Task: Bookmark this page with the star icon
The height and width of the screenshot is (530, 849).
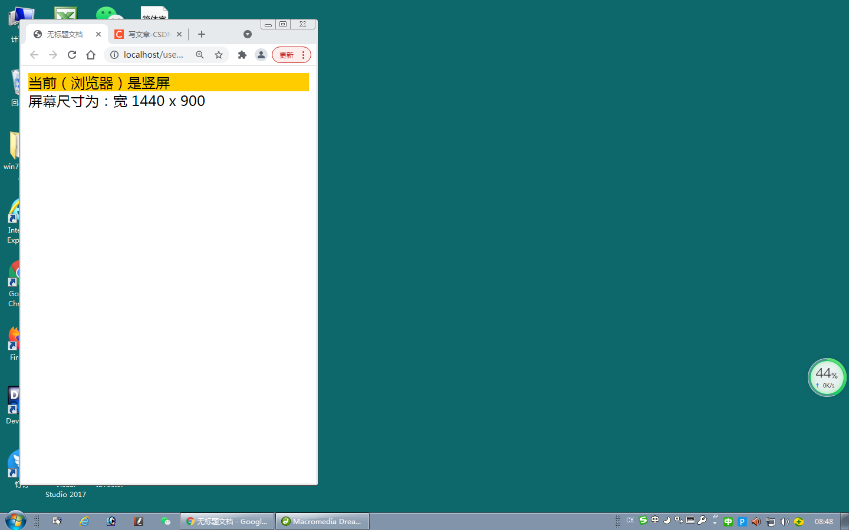Action: pos(219,55)
